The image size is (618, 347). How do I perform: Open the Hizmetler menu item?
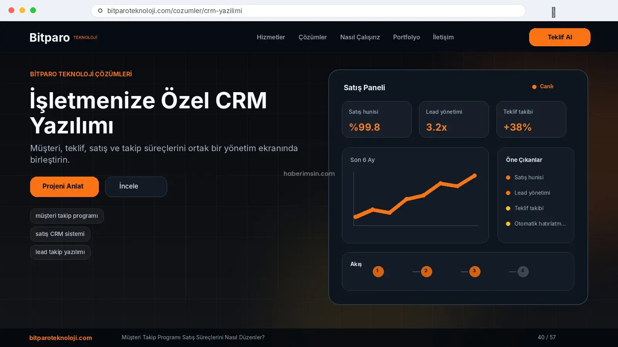[x=271, y=37]
